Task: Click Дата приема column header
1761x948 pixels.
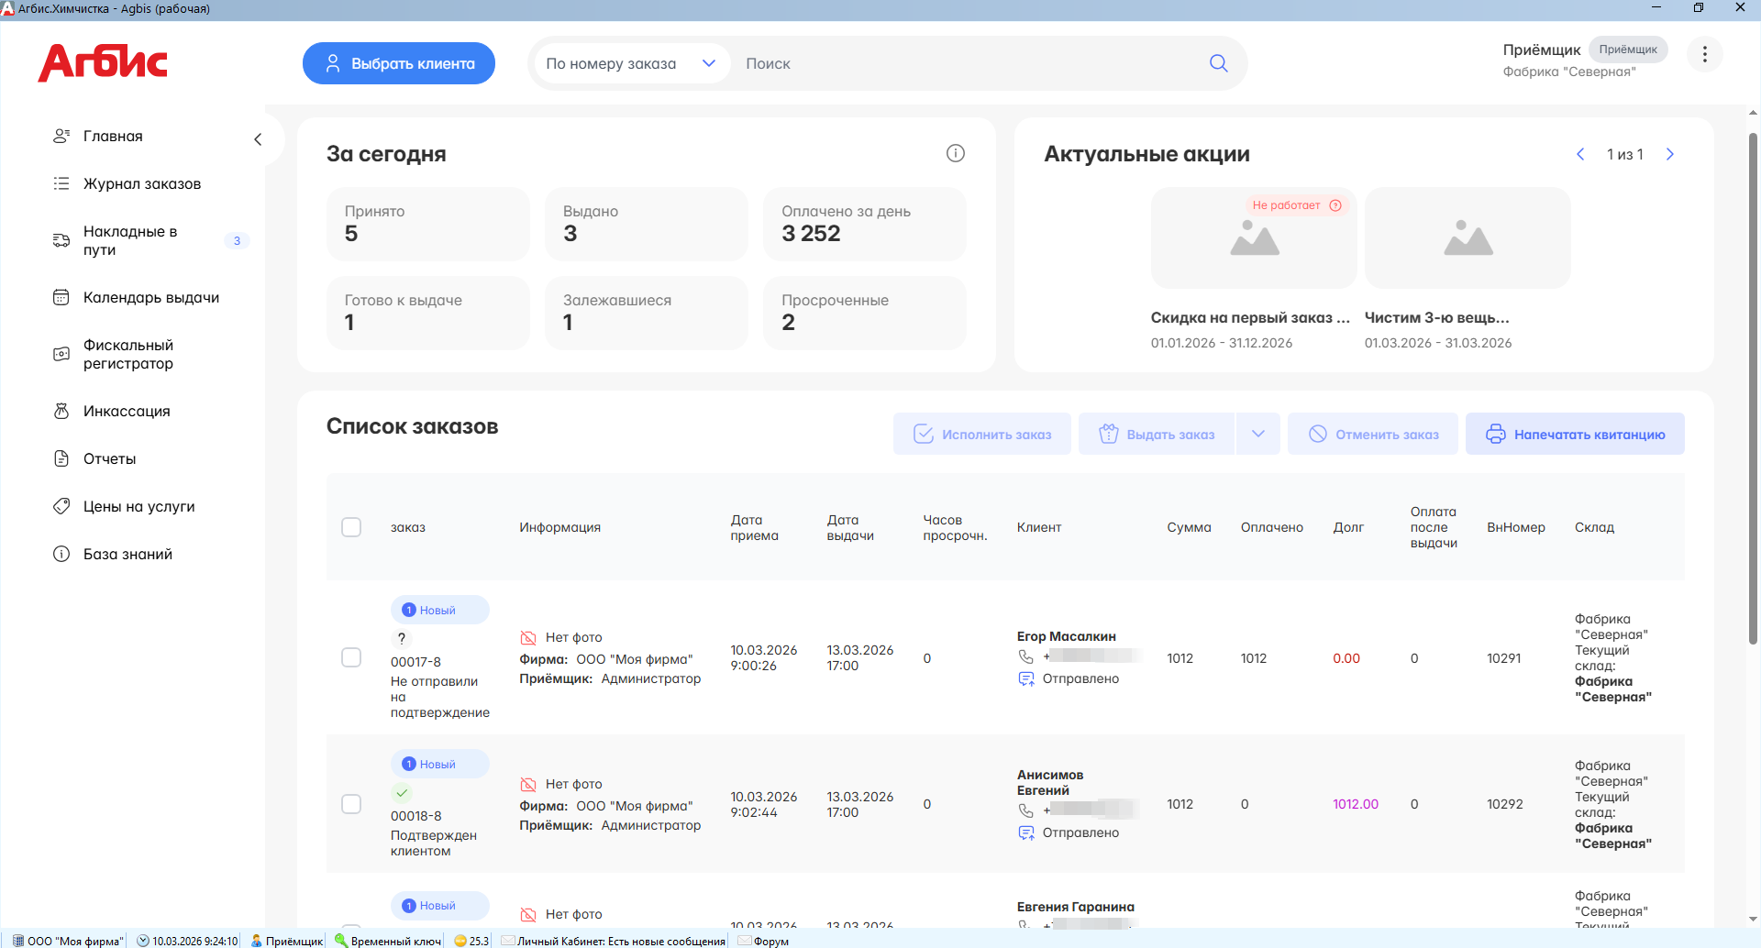Action: (x=754, y=527)
